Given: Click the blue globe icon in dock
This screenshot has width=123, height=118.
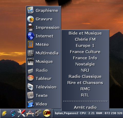Looking at the screenshot, I should tap(13, 113).
